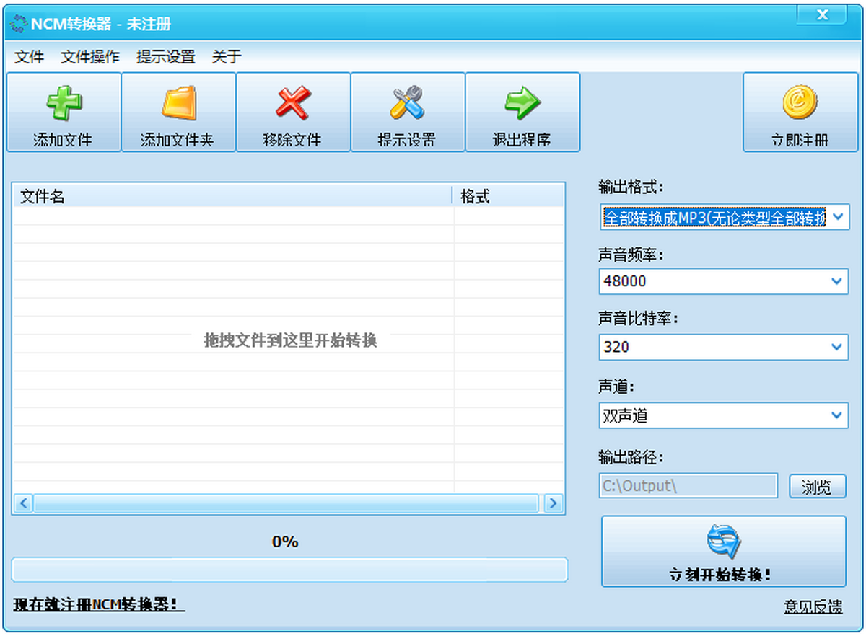Expand the 声道 双声道 dropdown
The image size is (866, 636).
837,415
